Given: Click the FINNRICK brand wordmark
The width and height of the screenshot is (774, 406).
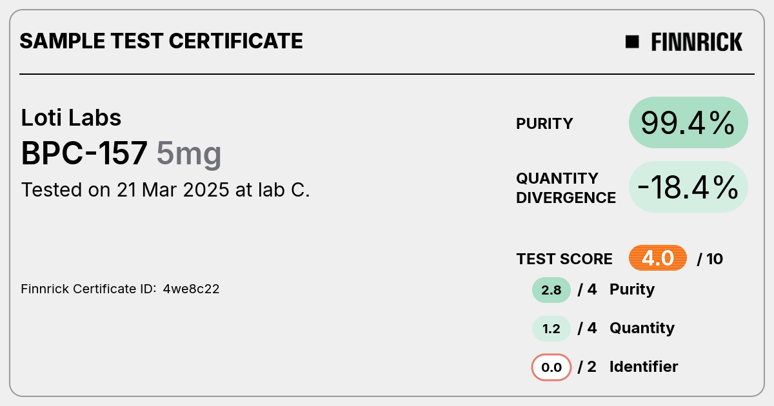Looking at the screenshot, I should click(x=697, y=42).
